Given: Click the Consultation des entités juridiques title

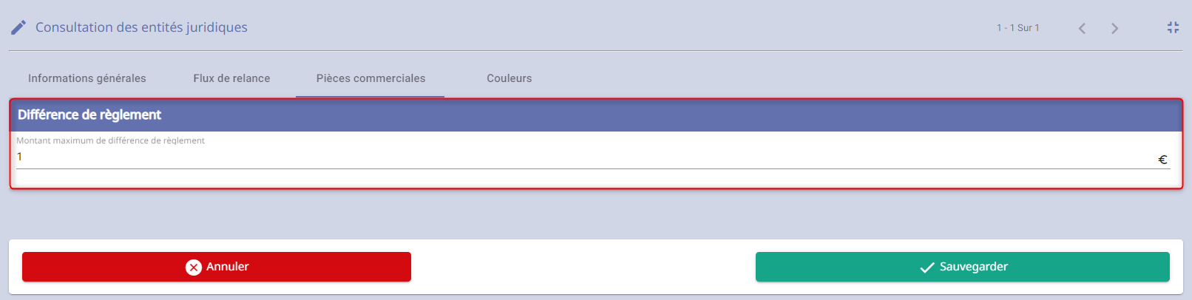Looking at the screenshot, I should point(141,27).
